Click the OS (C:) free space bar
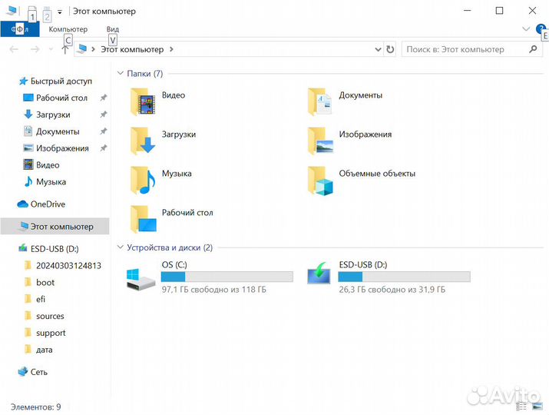549x415 pixels. pos(227,277)
